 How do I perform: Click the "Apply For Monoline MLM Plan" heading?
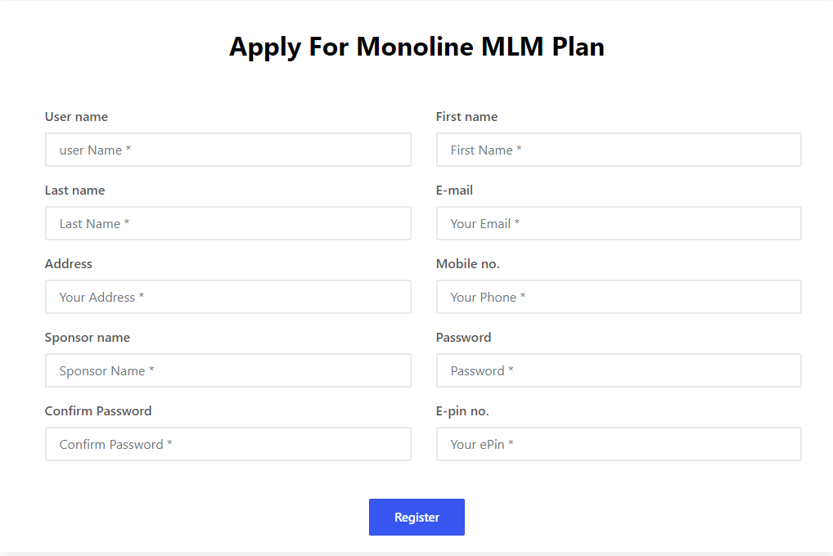416,47
